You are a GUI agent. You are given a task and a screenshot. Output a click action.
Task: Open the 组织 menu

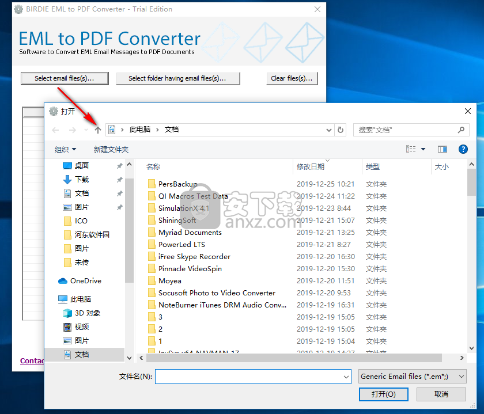(65, 149)
